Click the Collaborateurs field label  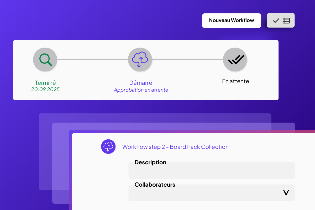155,185
